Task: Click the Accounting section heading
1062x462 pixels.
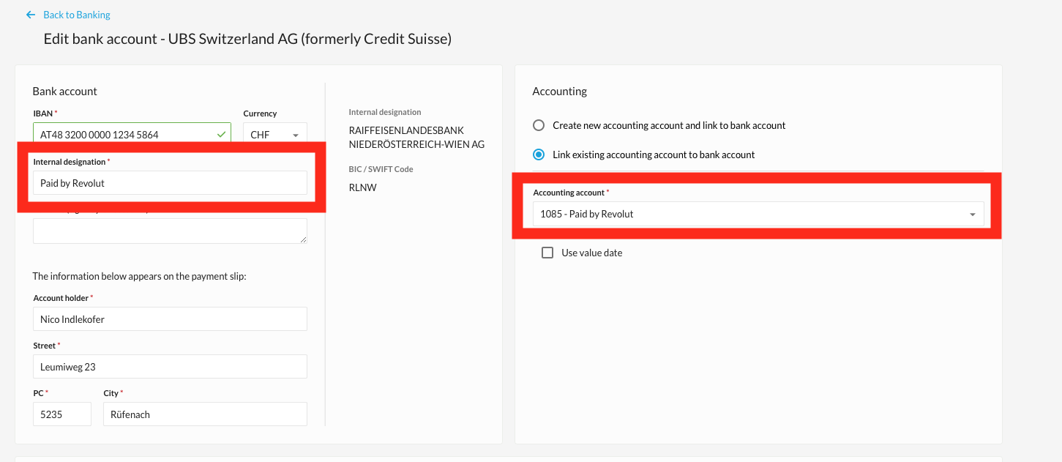Action: coord(559,92)
